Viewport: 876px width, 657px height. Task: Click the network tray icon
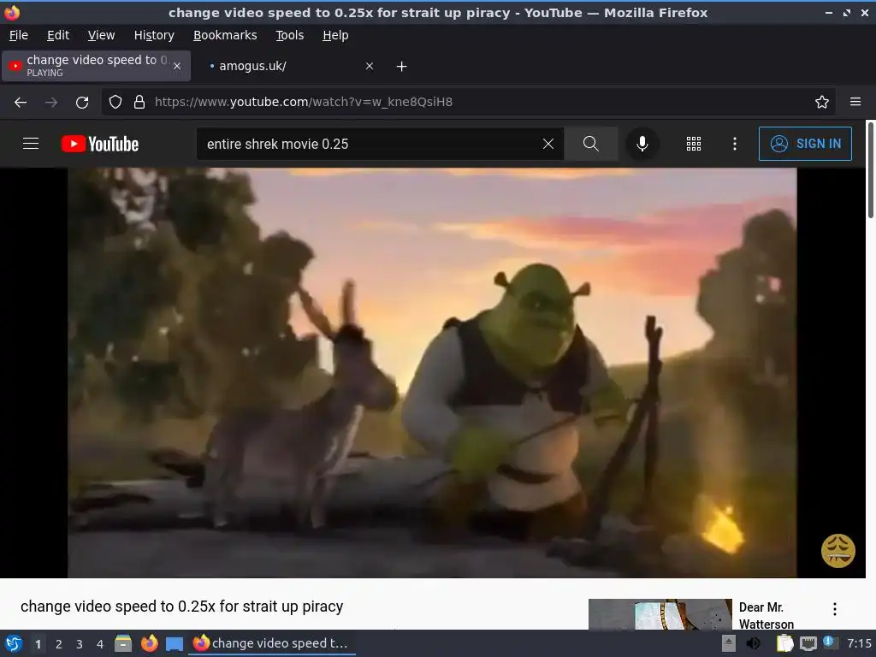(808, 643)
